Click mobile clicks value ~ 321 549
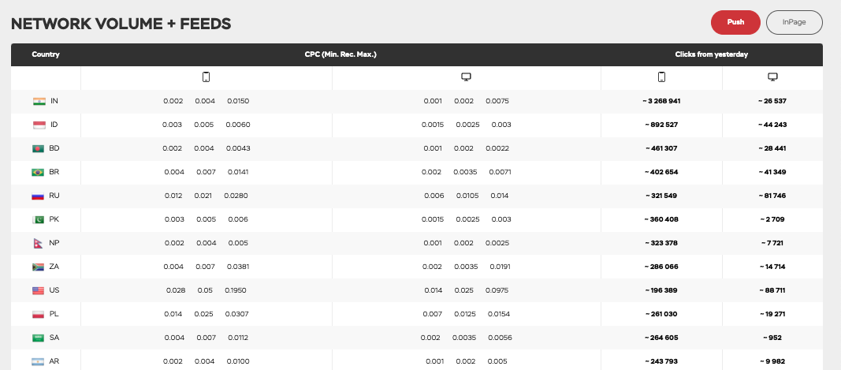841x370 pixels. click(661, 196)
